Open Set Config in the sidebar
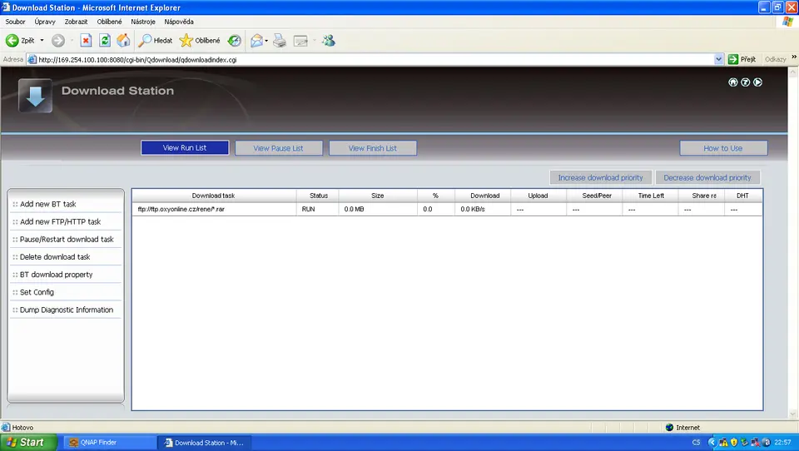This screenshot has height=451, width=799. click(x=37, y=292)
